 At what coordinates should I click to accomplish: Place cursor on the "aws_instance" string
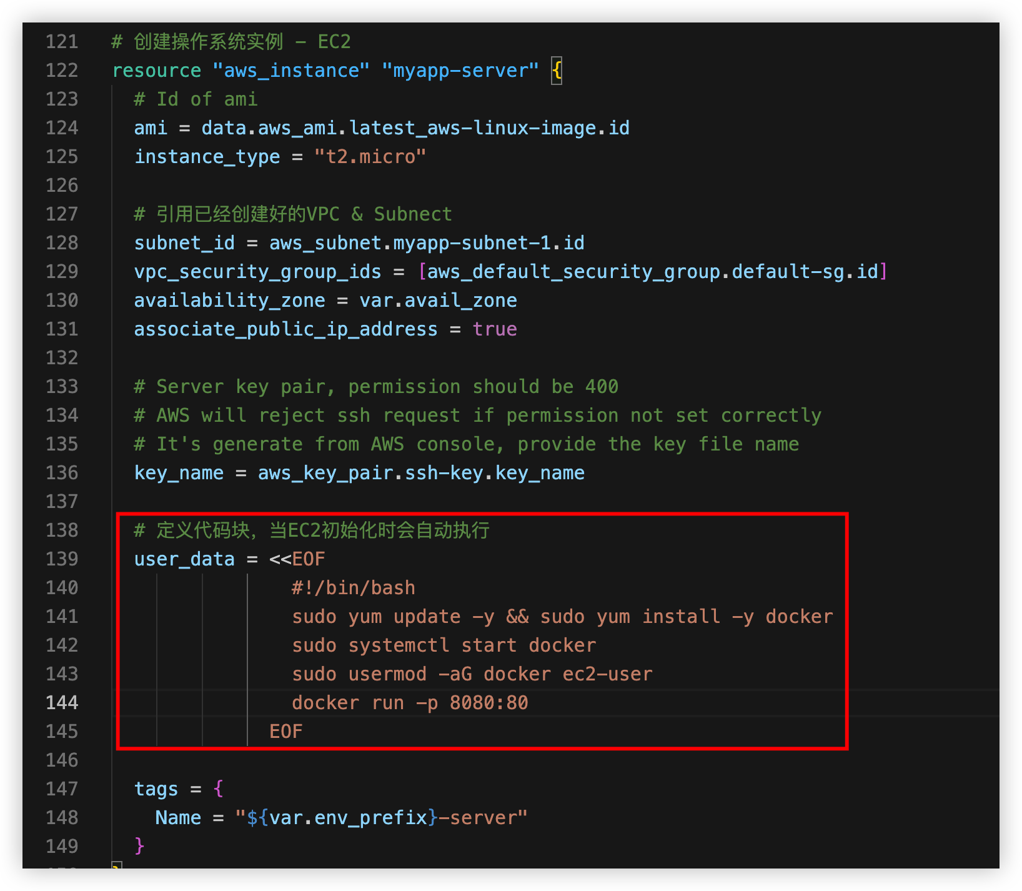click(291, 71)
